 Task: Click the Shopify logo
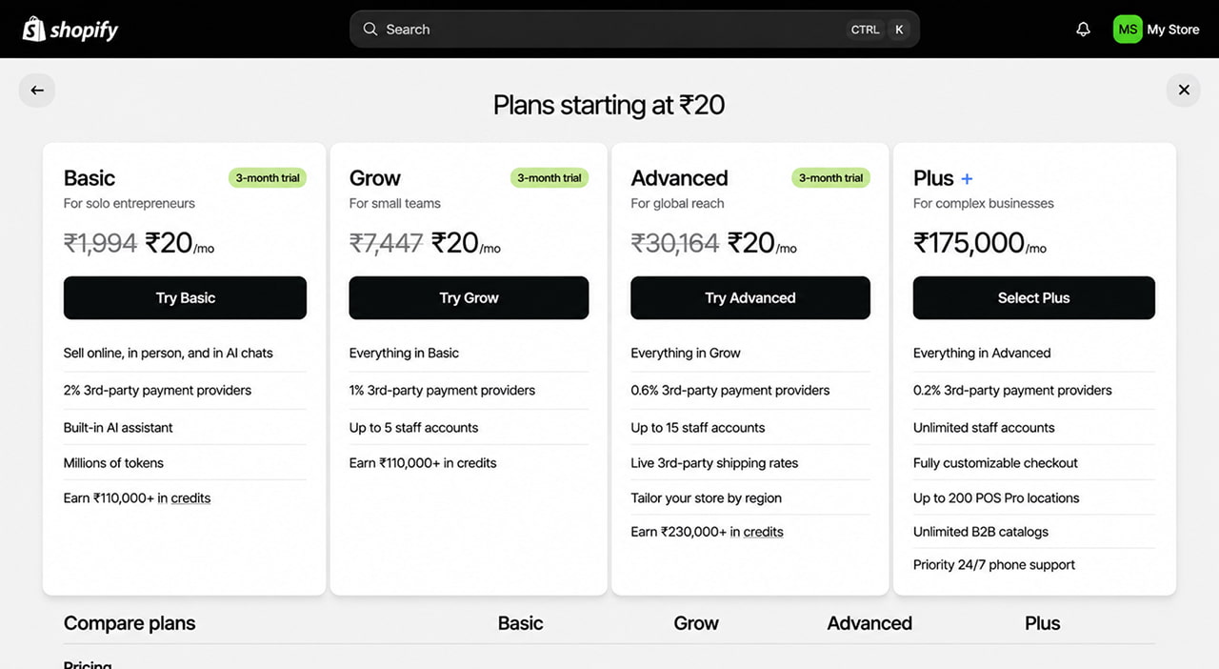point(70,30)
